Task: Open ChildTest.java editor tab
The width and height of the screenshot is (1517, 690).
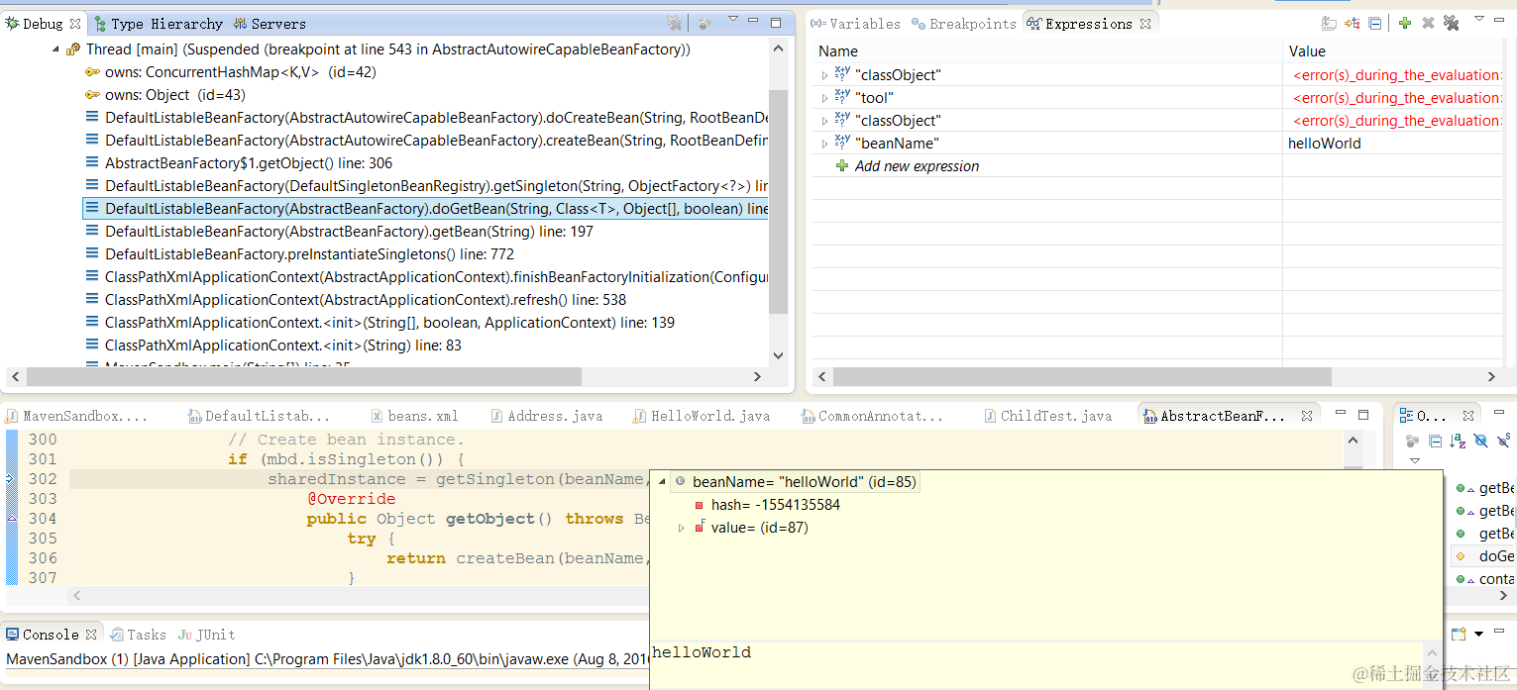Action: pos(1047,417)
